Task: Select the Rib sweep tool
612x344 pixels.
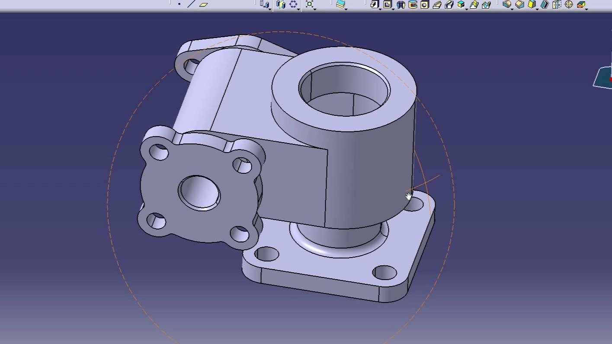Action: [437, 4]
